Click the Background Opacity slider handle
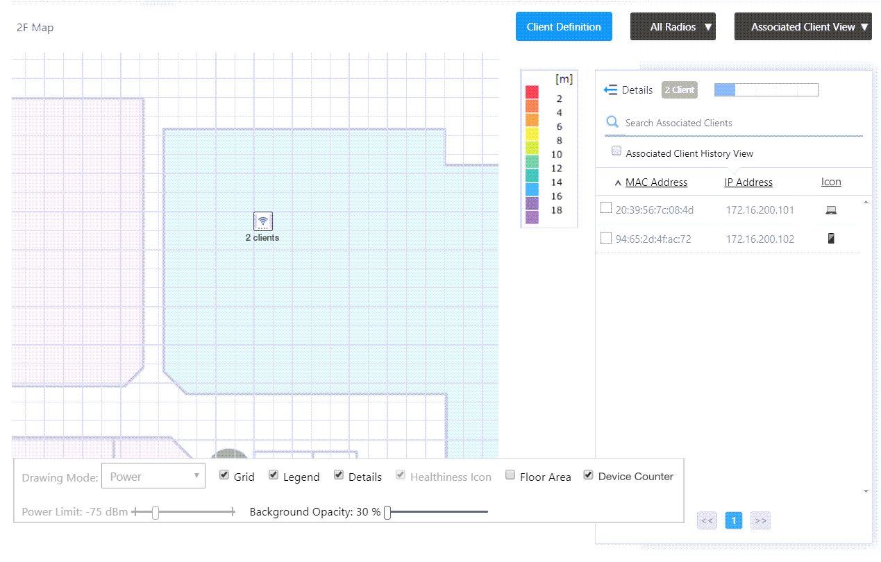 (x=387, y=513)
